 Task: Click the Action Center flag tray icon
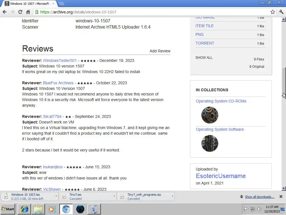[246, 209]
